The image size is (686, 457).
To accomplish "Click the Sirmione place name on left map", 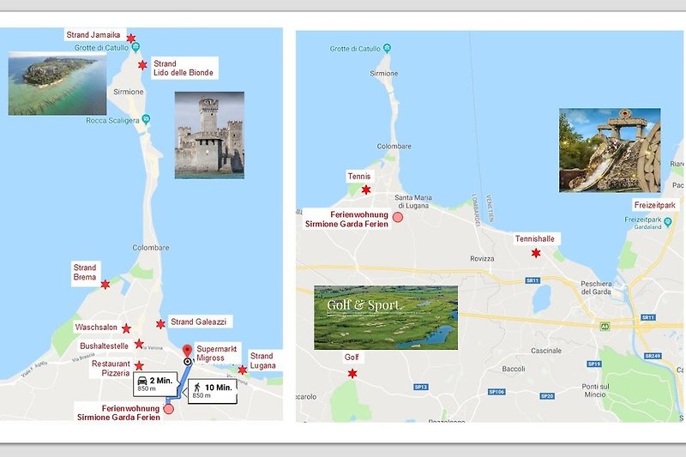I will (129, 92).
